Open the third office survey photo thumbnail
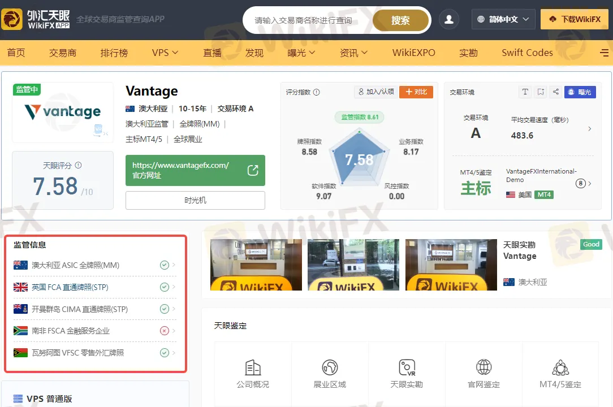This screenshot has height=407, width=613. coord(451,265)
